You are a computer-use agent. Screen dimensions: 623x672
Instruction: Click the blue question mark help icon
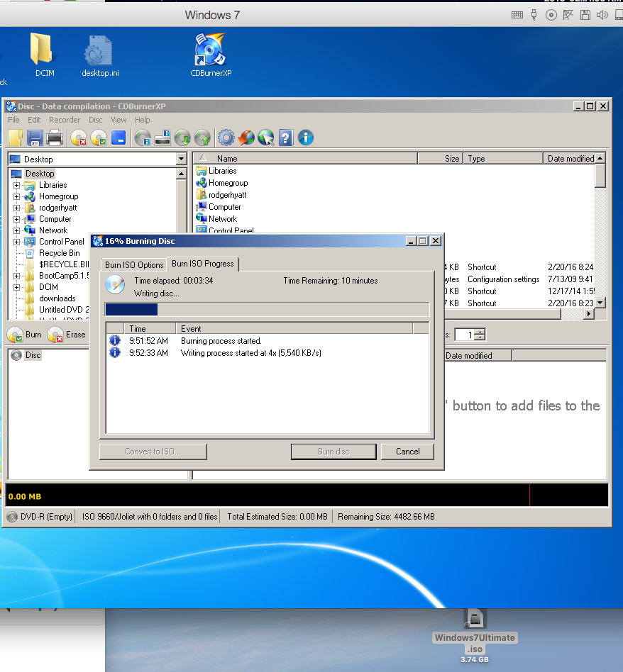[286, 138]
